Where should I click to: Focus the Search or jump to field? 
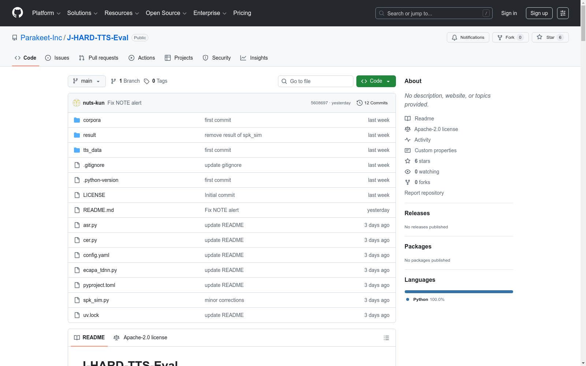tap(434, 13)
